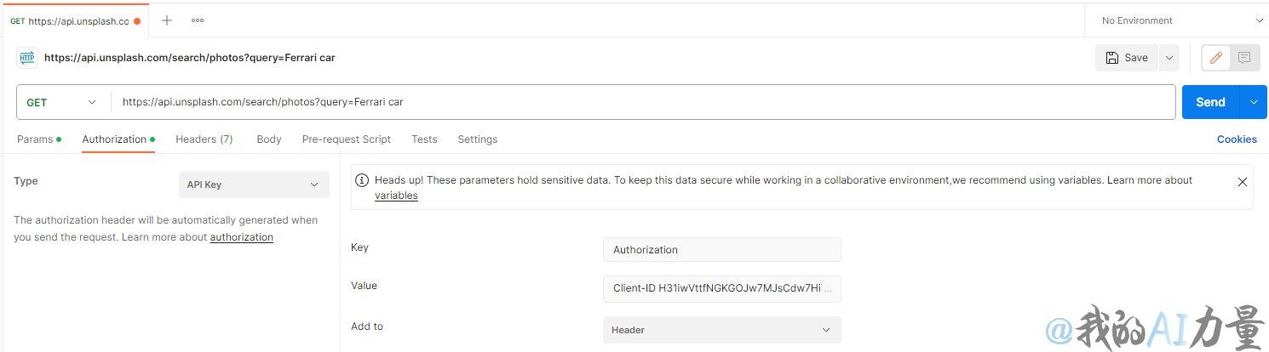
Task: Click the Value field with Client-ID
Action: (x=721, y=288)
